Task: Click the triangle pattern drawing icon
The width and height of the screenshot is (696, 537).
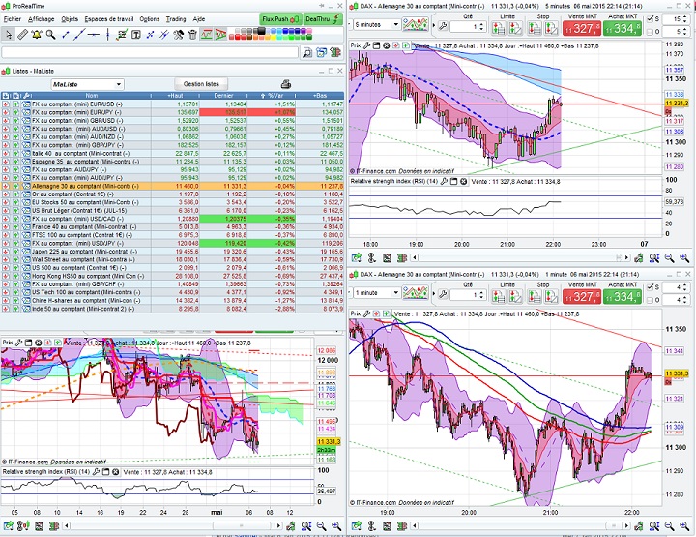Action: [x=220, y=34]
